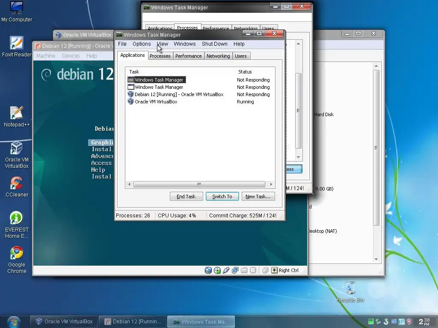The image size is (438, 328).
Task: Switch to the Processes tab in front Task Manager
Action: coord(160,56)
